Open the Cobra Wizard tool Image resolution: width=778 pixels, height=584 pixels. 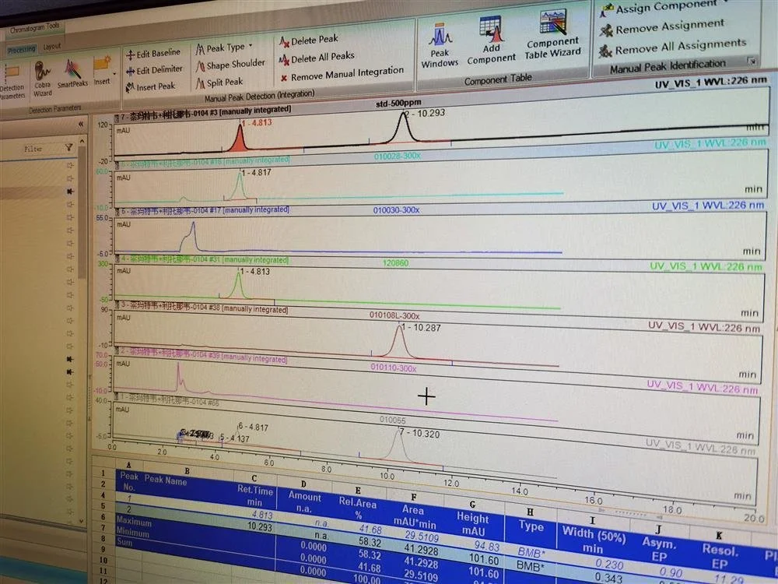tap(42, 79)
